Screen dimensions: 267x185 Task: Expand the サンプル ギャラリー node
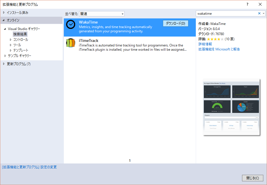5,56
